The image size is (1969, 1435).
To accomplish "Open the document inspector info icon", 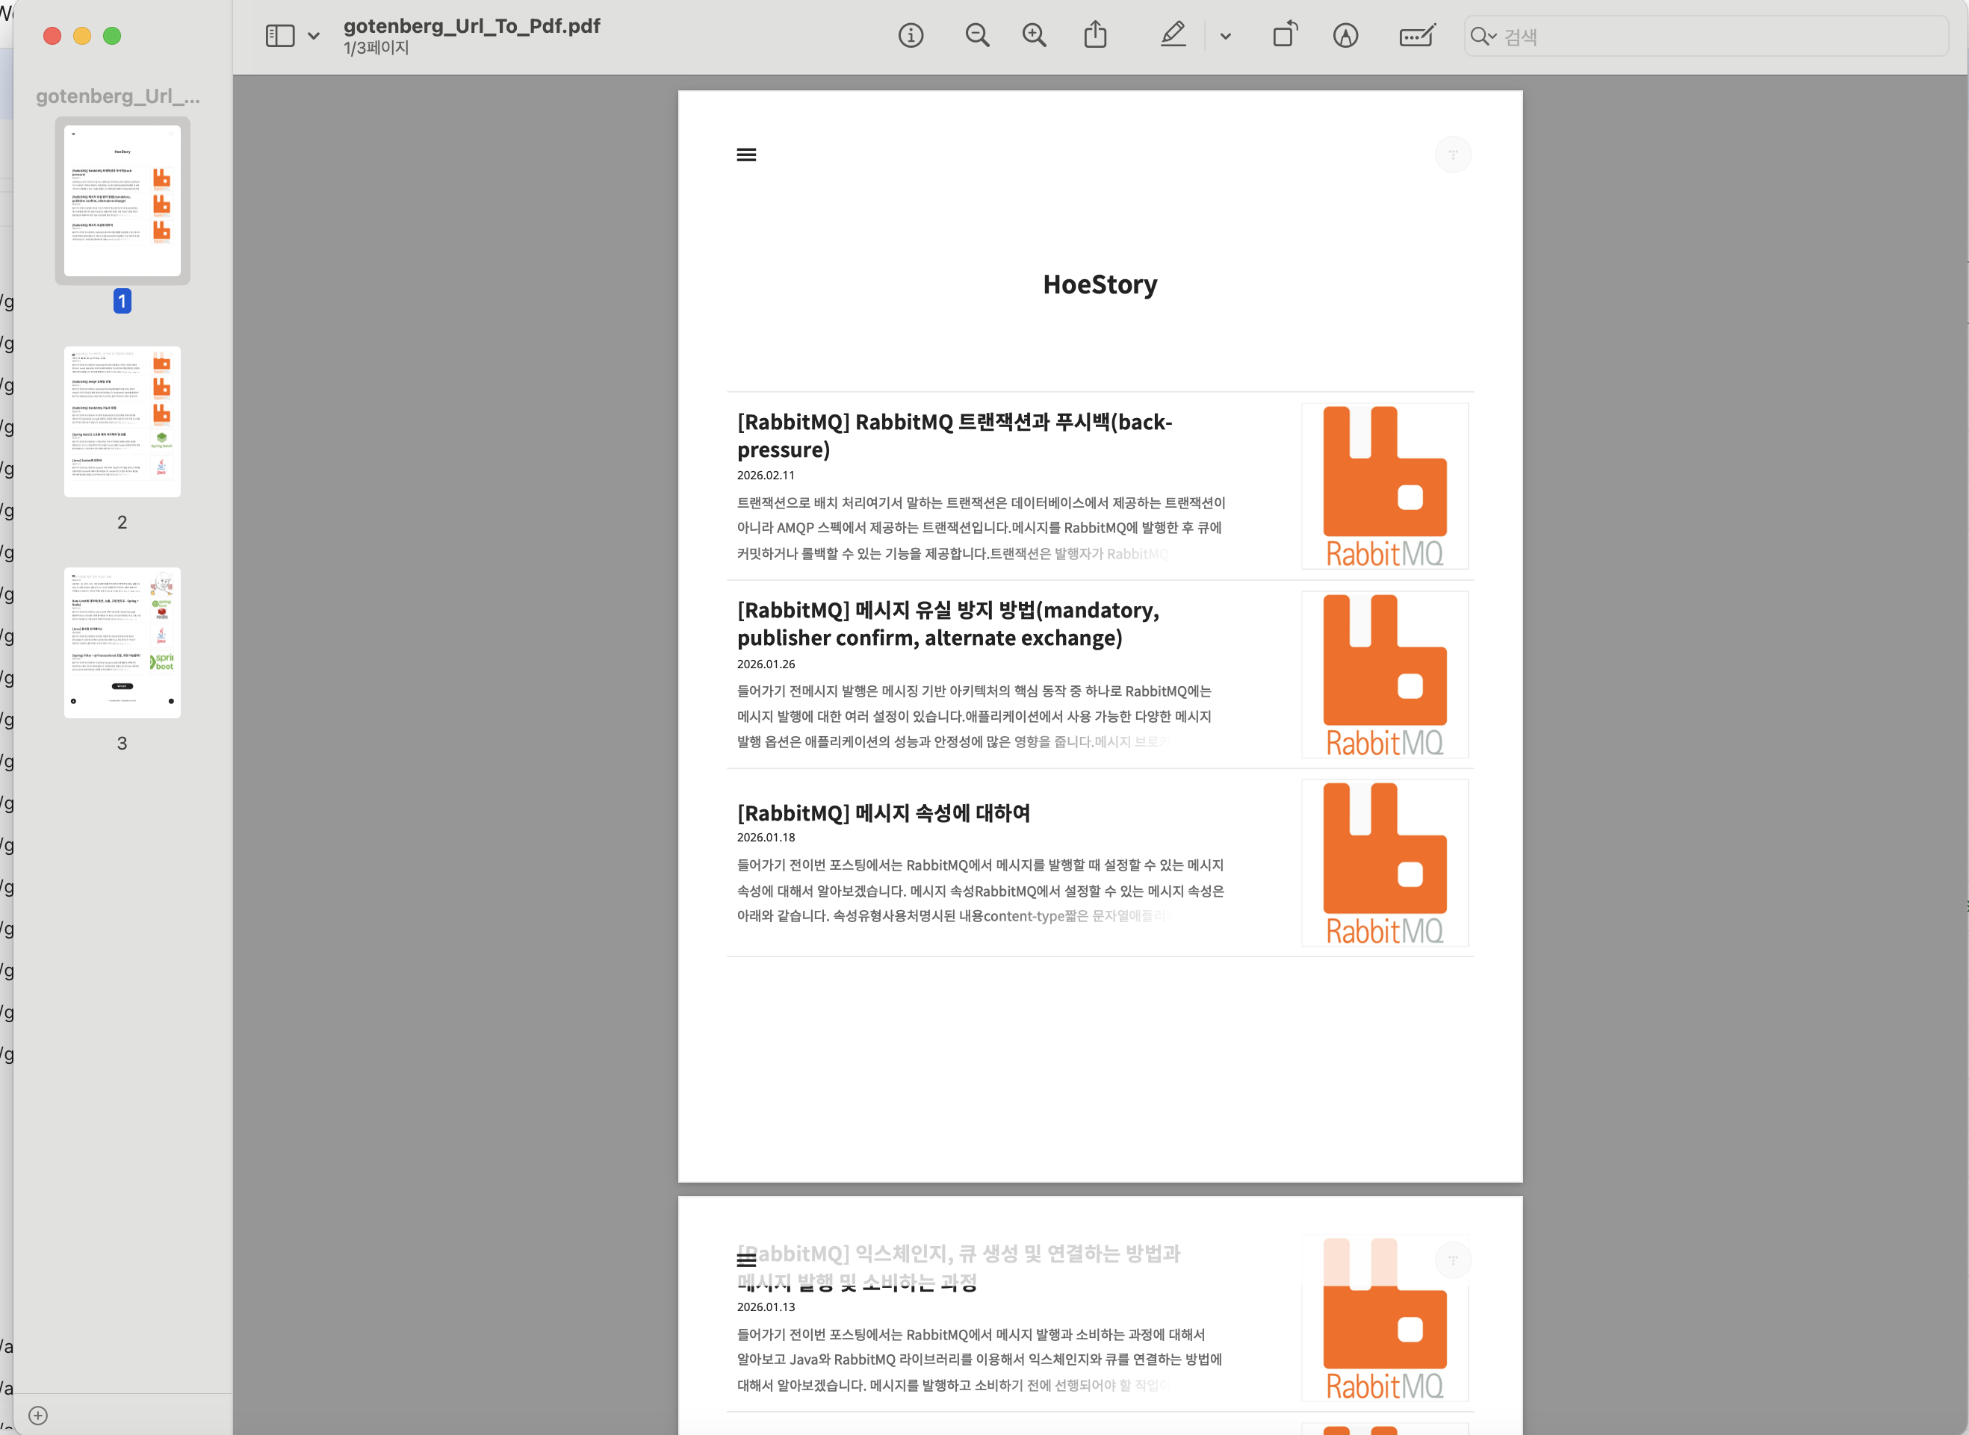I will click(911, 36).
